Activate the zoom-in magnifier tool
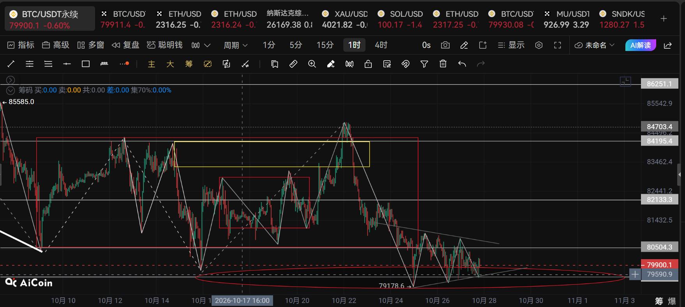The width and height of the screenshot is (685, 307). (x=312, y=64)
